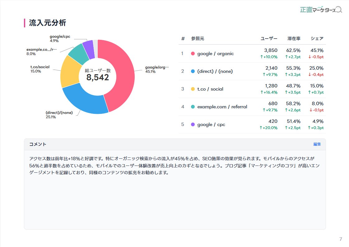Click the google/org… 45.1% chart label
349x247 pixels.
[157, 69]
